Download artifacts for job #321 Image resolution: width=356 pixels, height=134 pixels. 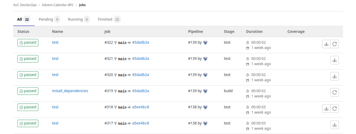tap(334, 60)
